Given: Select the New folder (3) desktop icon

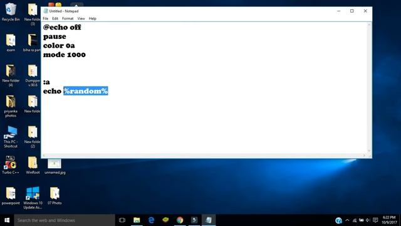Looking at the screenshot, I should pos(33,14).
